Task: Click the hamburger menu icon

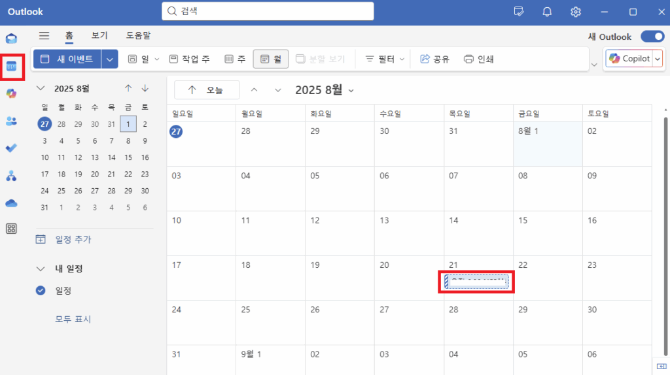Action: pyautogui.click(x=44, y=36)
